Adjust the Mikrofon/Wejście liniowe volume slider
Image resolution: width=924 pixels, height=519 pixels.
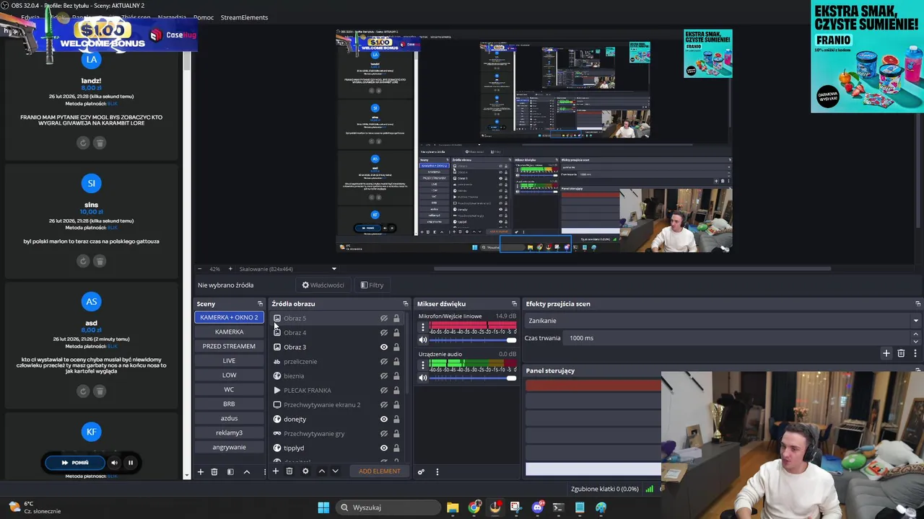(473, 340)
